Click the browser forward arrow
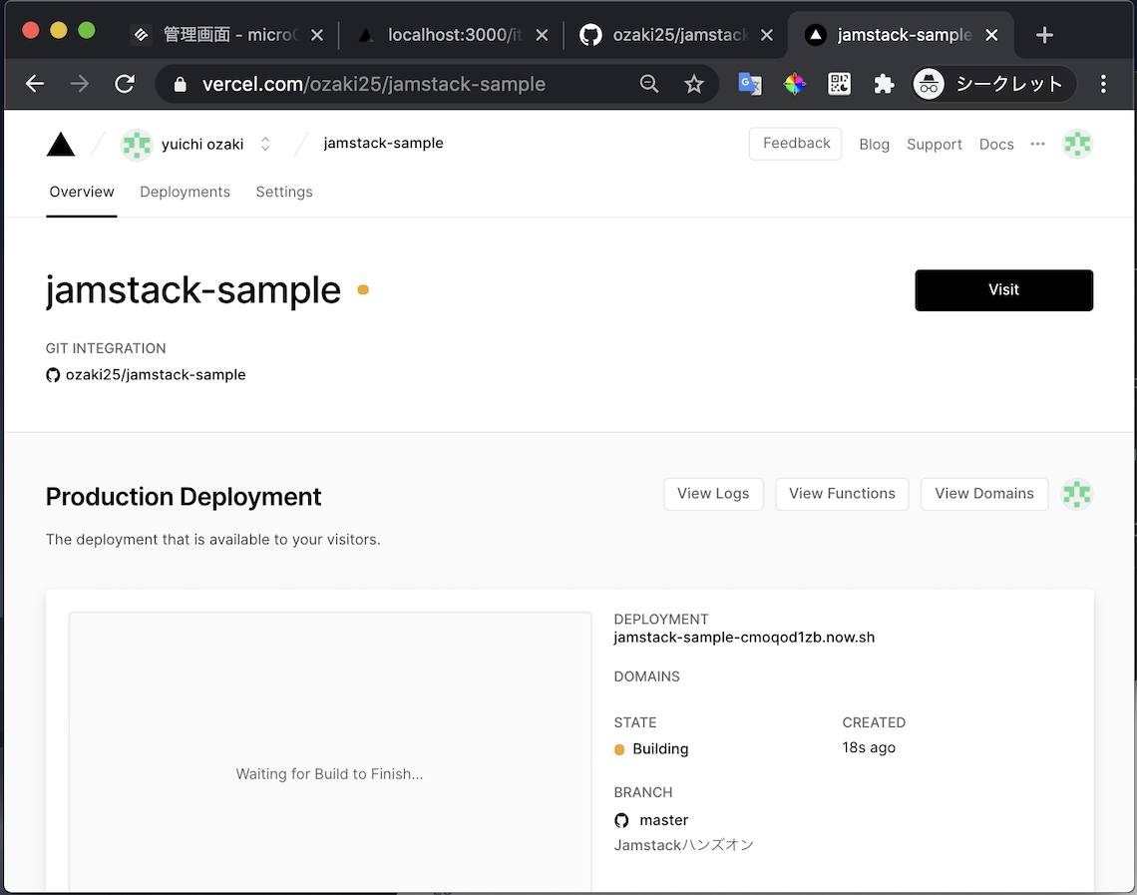 point(80,84)
